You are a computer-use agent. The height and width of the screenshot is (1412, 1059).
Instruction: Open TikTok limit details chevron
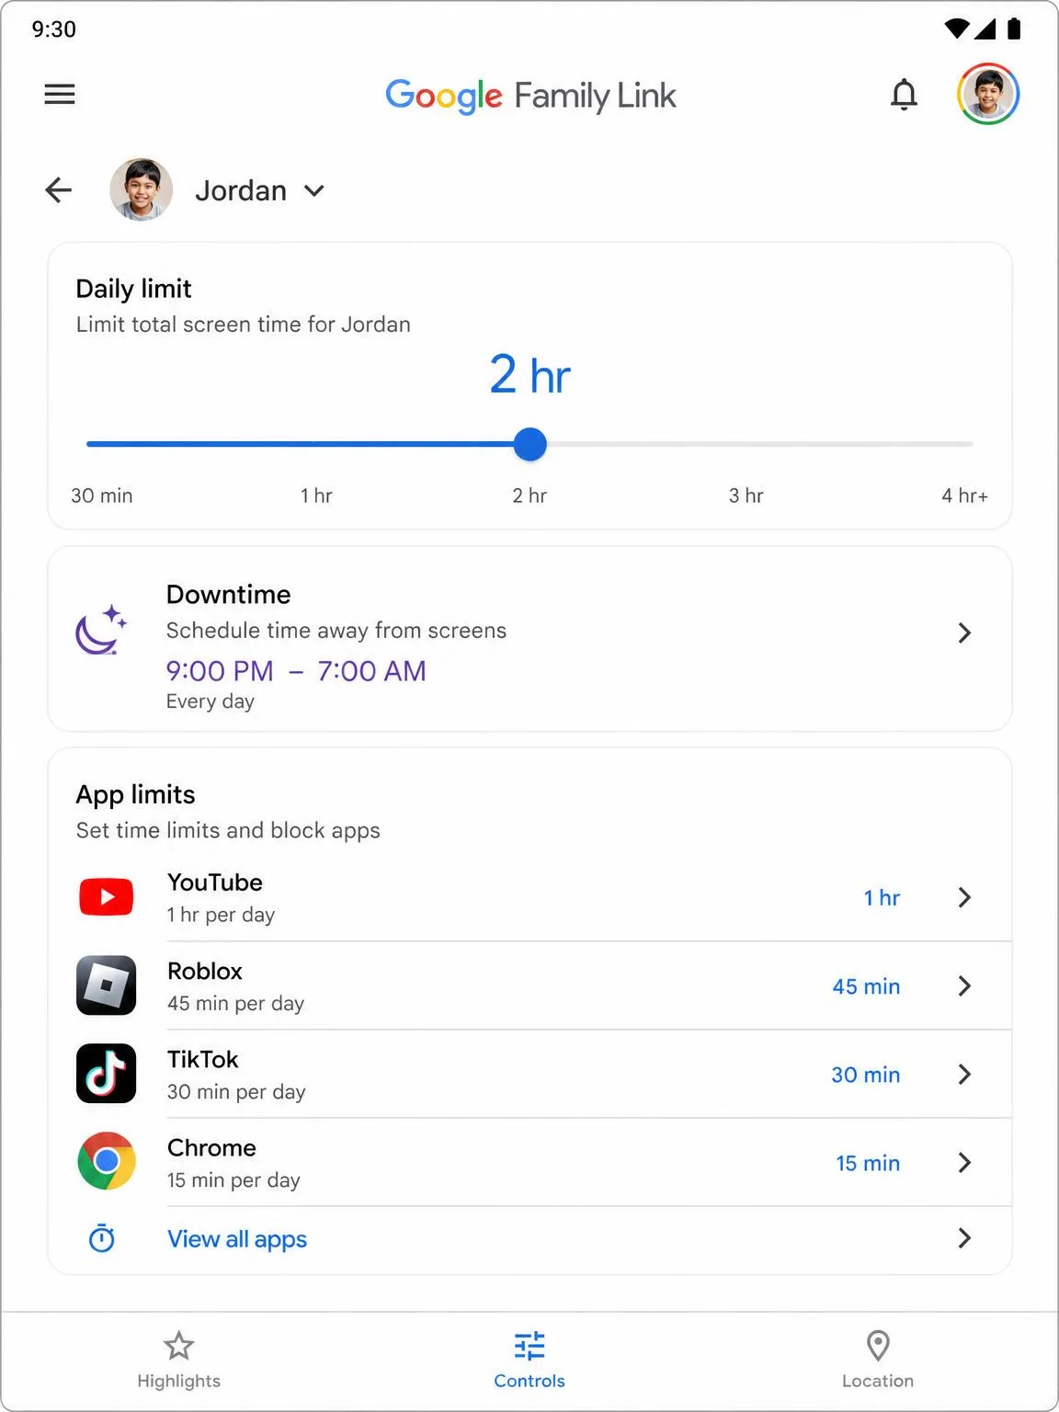(964, 1074)
